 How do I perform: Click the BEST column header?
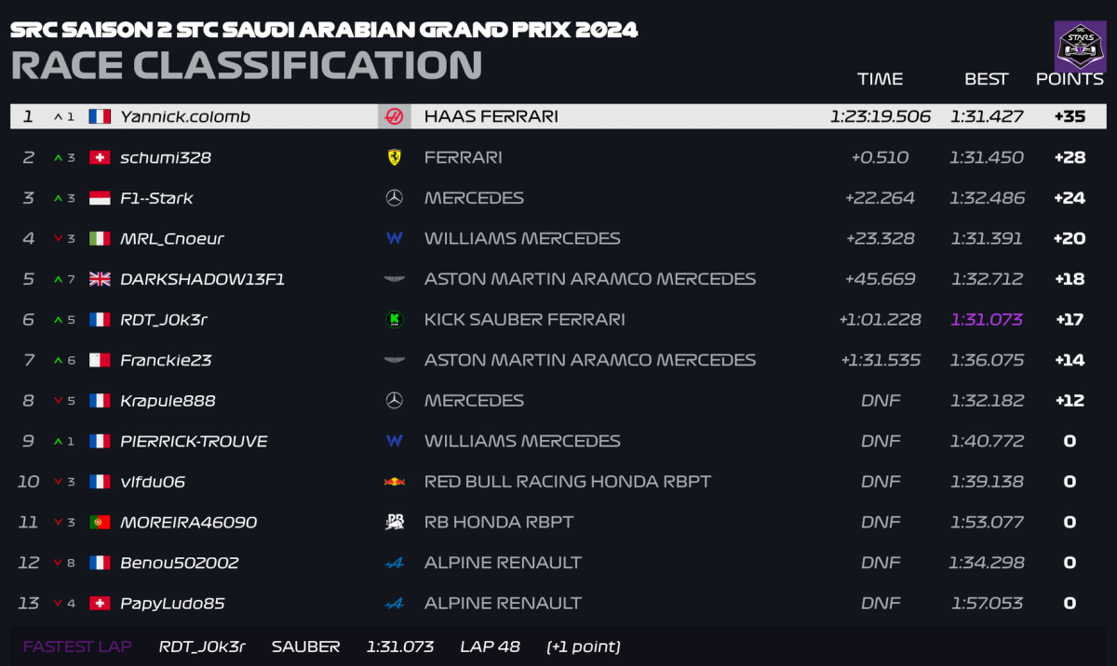coord(986,79)
